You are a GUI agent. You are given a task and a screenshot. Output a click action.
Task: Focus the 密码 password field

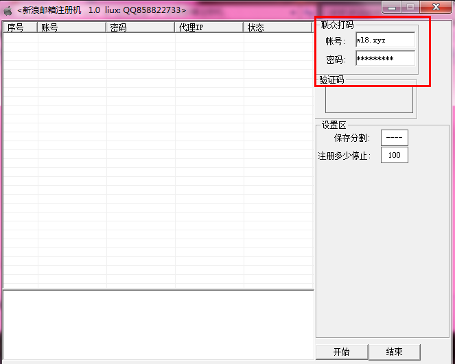pos(386,58)
